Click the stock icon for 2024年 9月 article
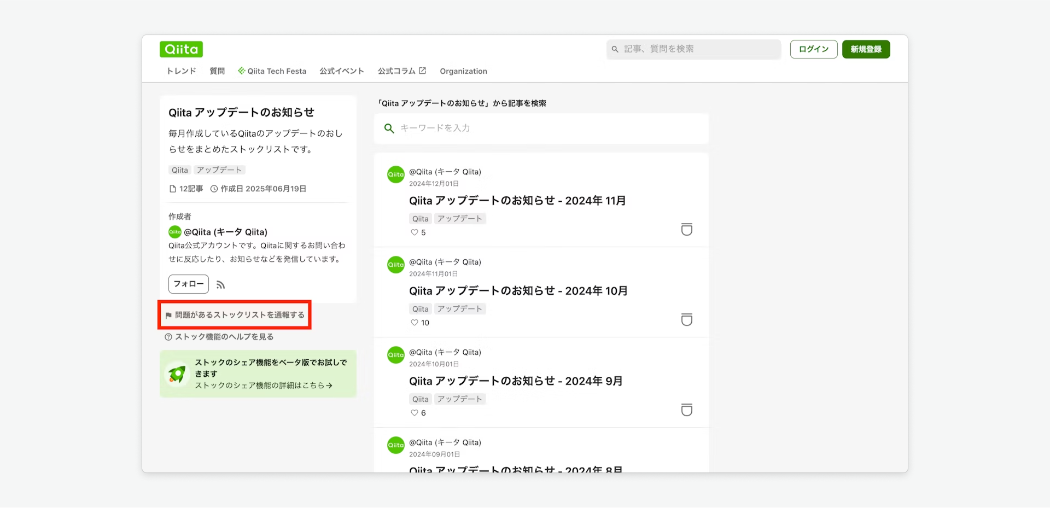Image resolution: width=1050 pixels, height=508 pixels. (x=687, y=410)
